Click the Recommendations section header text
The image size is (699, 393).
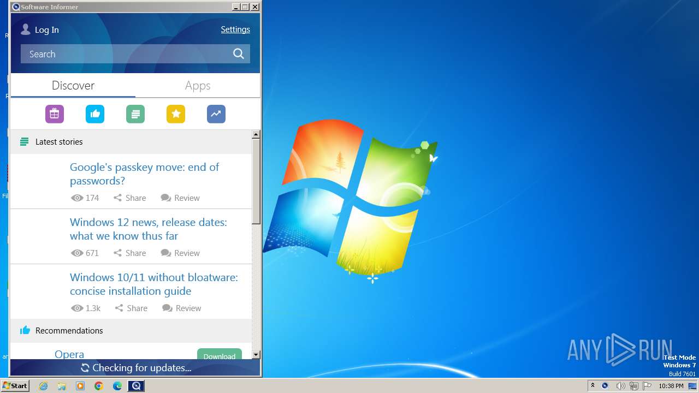pyautogui.click(x=69, y=331)
